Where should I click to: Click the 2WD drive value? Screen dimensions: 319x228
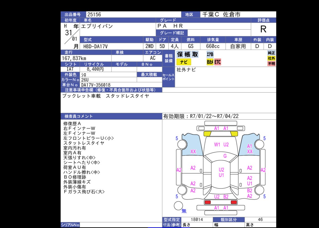coord(149,46)
